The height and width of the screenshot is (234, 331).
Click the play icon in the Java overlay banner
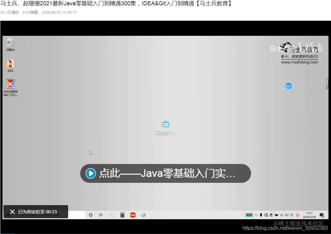pyautogui.click(x=91, y=173)
